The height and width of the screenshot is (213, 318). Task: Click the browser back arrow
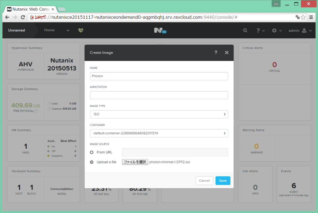(x=7, y=17)
